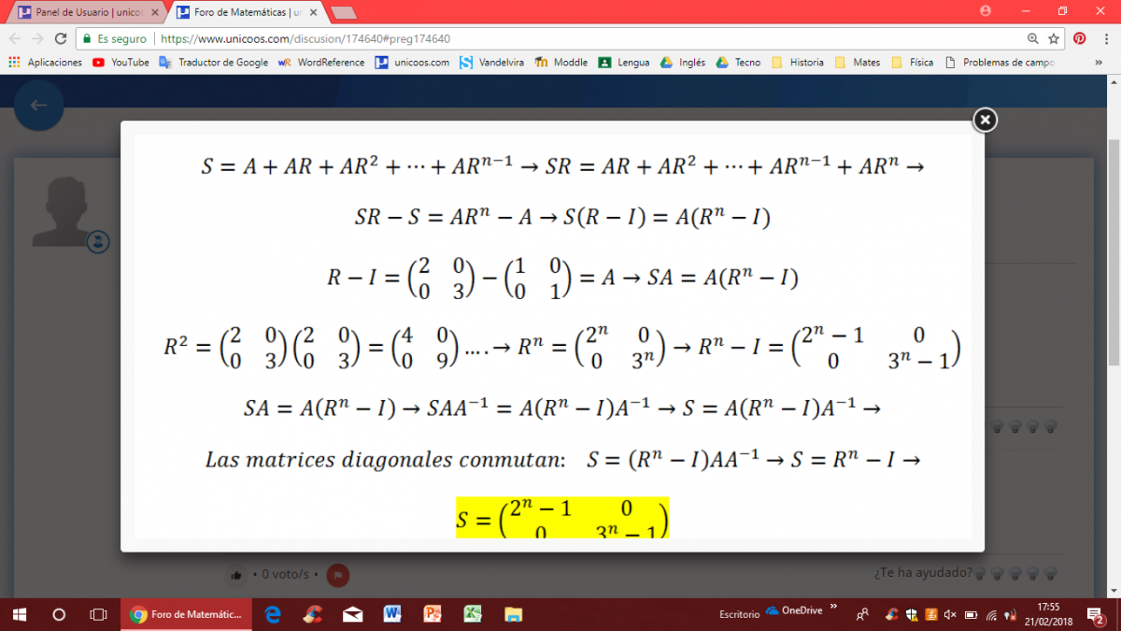Switch to the Panel de Usuario tab

pyautogui.click(x=89, y=12)
